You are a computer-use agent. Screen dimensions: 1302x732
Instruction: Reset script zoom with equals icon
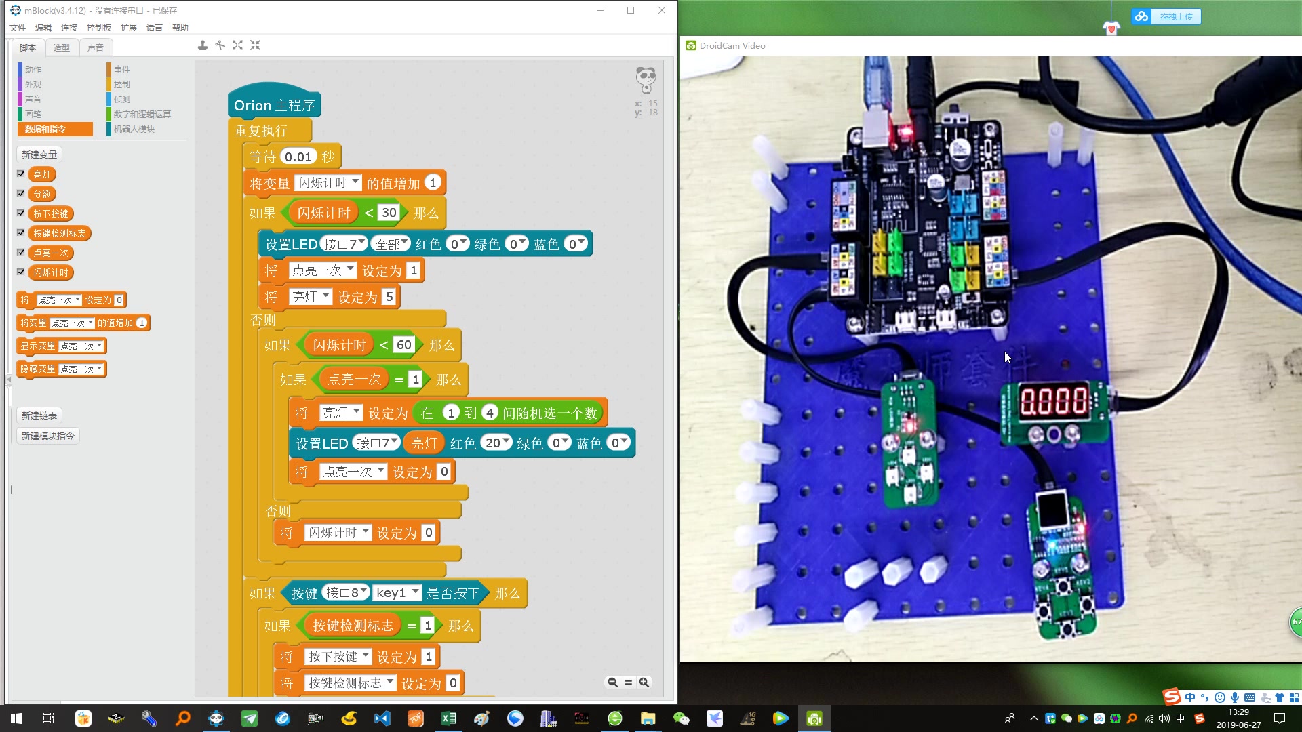point(628,683)
